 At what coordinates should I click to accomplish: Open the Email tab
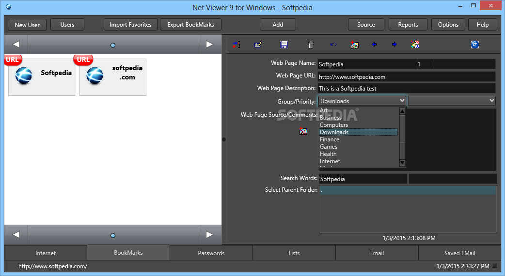pyautogui.click(x=377, y=253)
